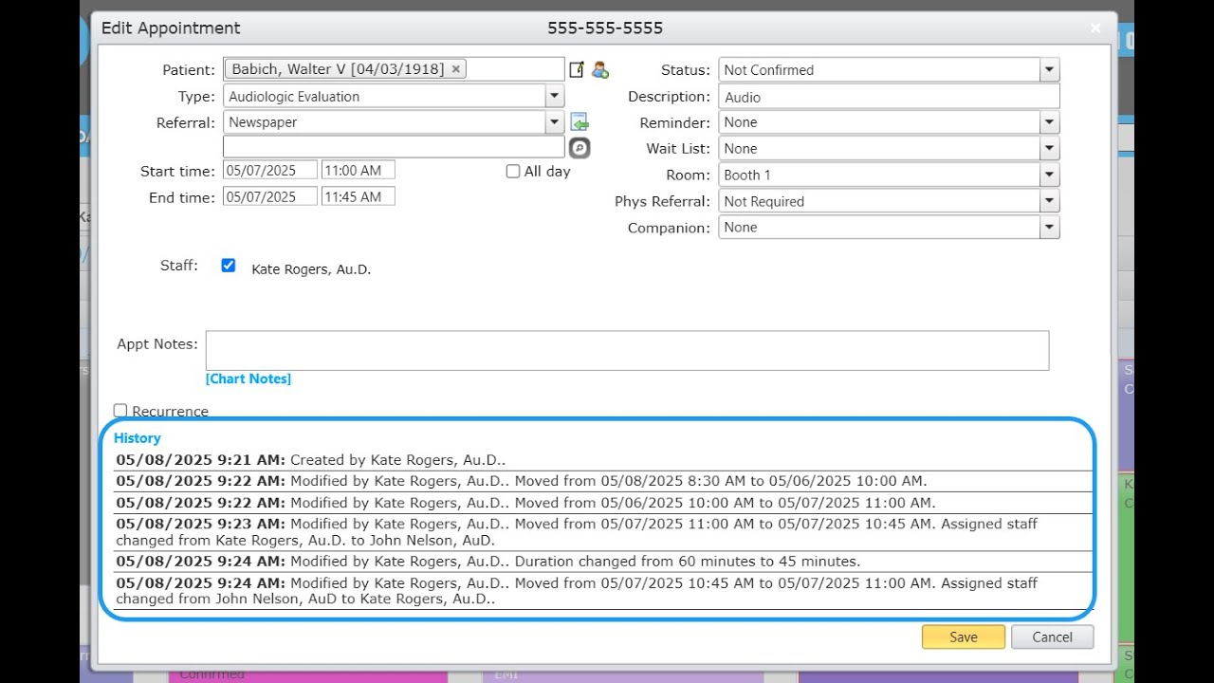Click the End time date field
Screen dimensions: 1214x683
[x=270, y=196]
